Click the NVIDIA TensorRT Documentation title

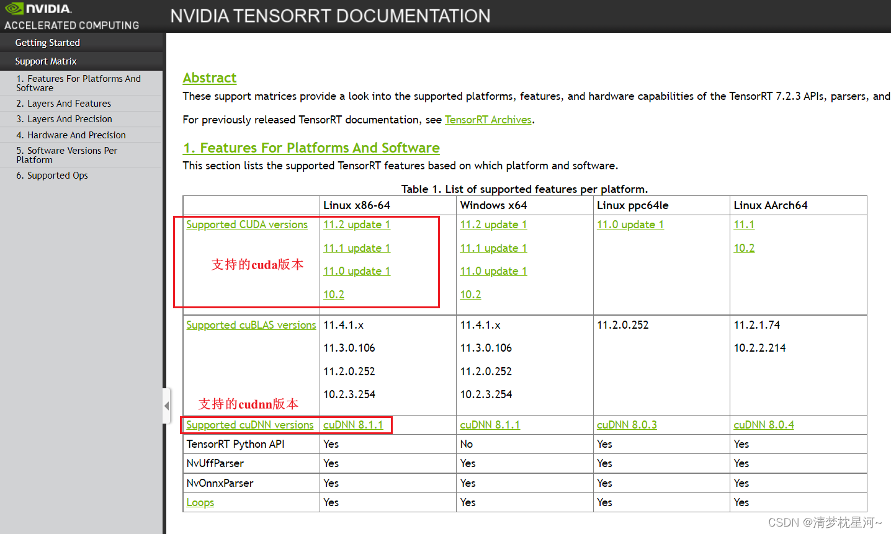coord(330,16)
